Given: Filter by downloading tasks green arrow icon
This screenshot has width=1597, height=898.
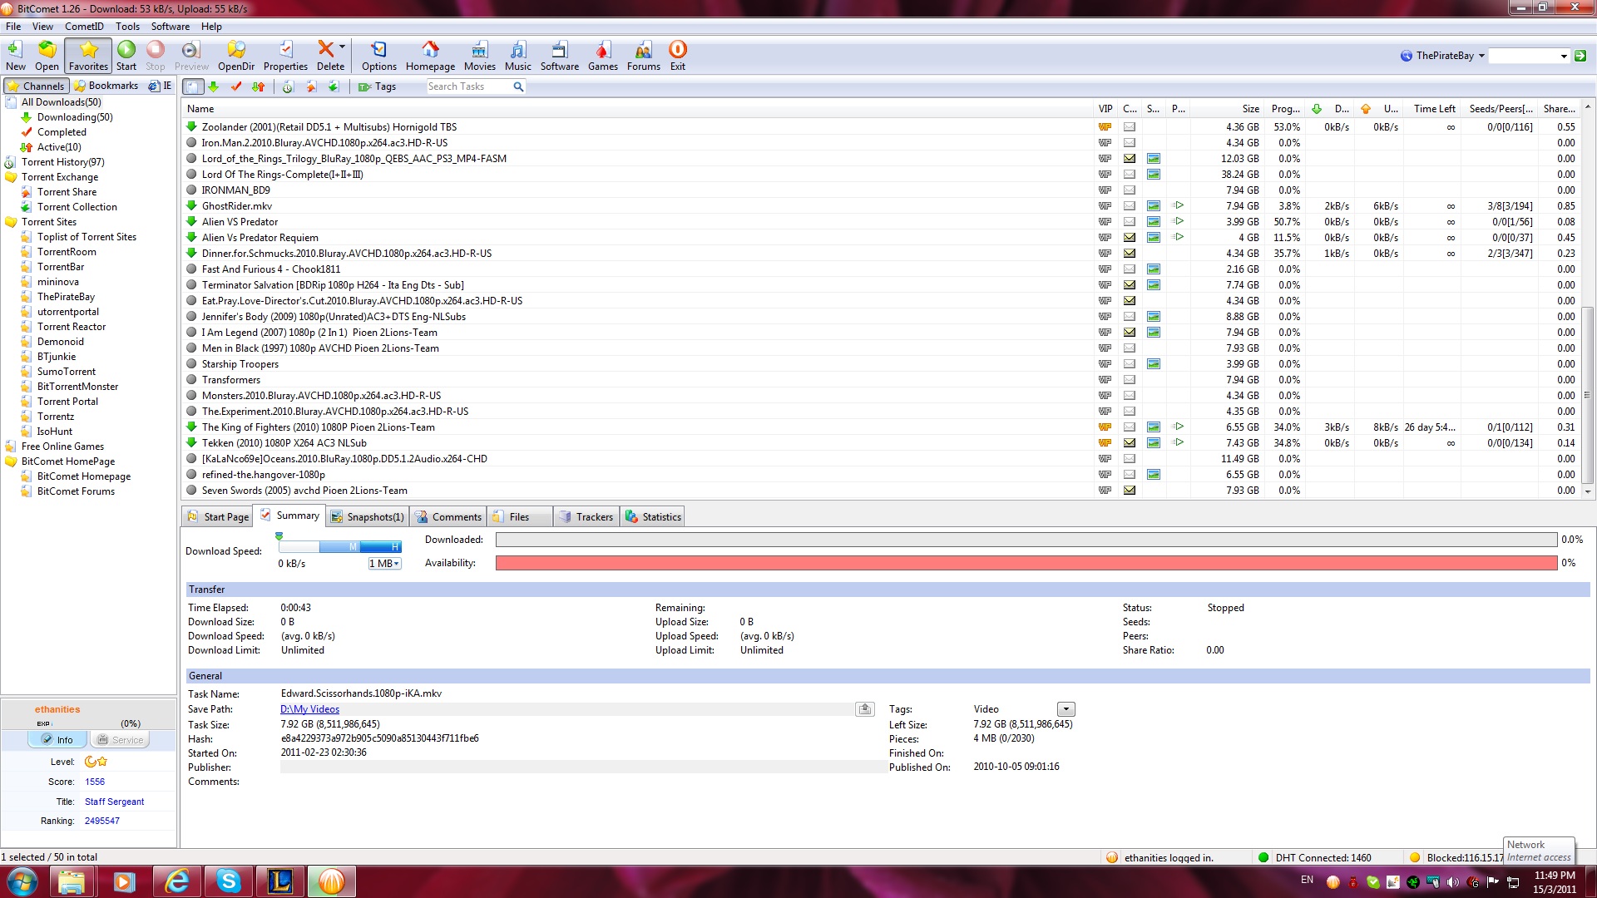Looking at the screenshot, I should [214, 86].
